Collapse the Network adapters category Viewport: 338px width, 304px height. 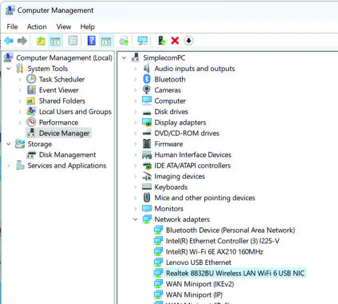(x=136, y=219)
